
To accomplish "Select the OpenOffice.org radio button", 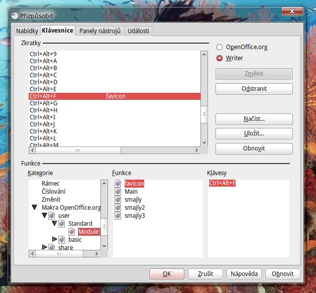I will point(220,47).
